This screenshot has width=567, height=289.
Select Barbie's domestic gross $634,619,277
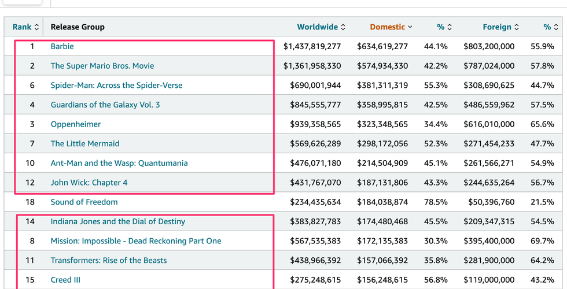382,46
